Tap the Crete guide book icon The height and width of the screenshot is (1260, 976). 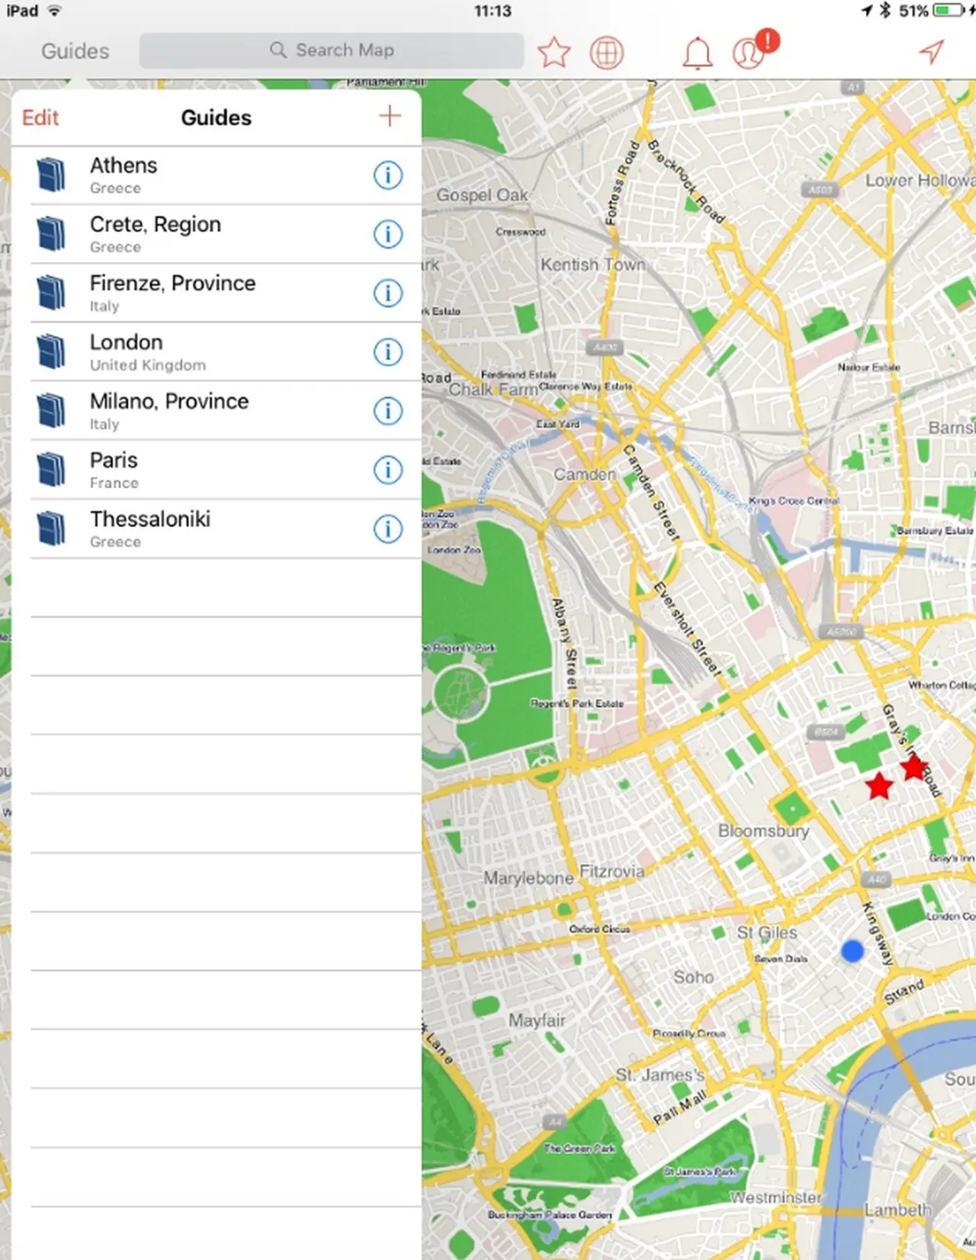click(51, 233)
